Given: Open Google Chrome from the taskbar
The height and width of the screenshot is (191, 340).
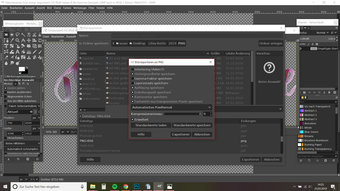Looking at the screenshot, I should [126, 187].
